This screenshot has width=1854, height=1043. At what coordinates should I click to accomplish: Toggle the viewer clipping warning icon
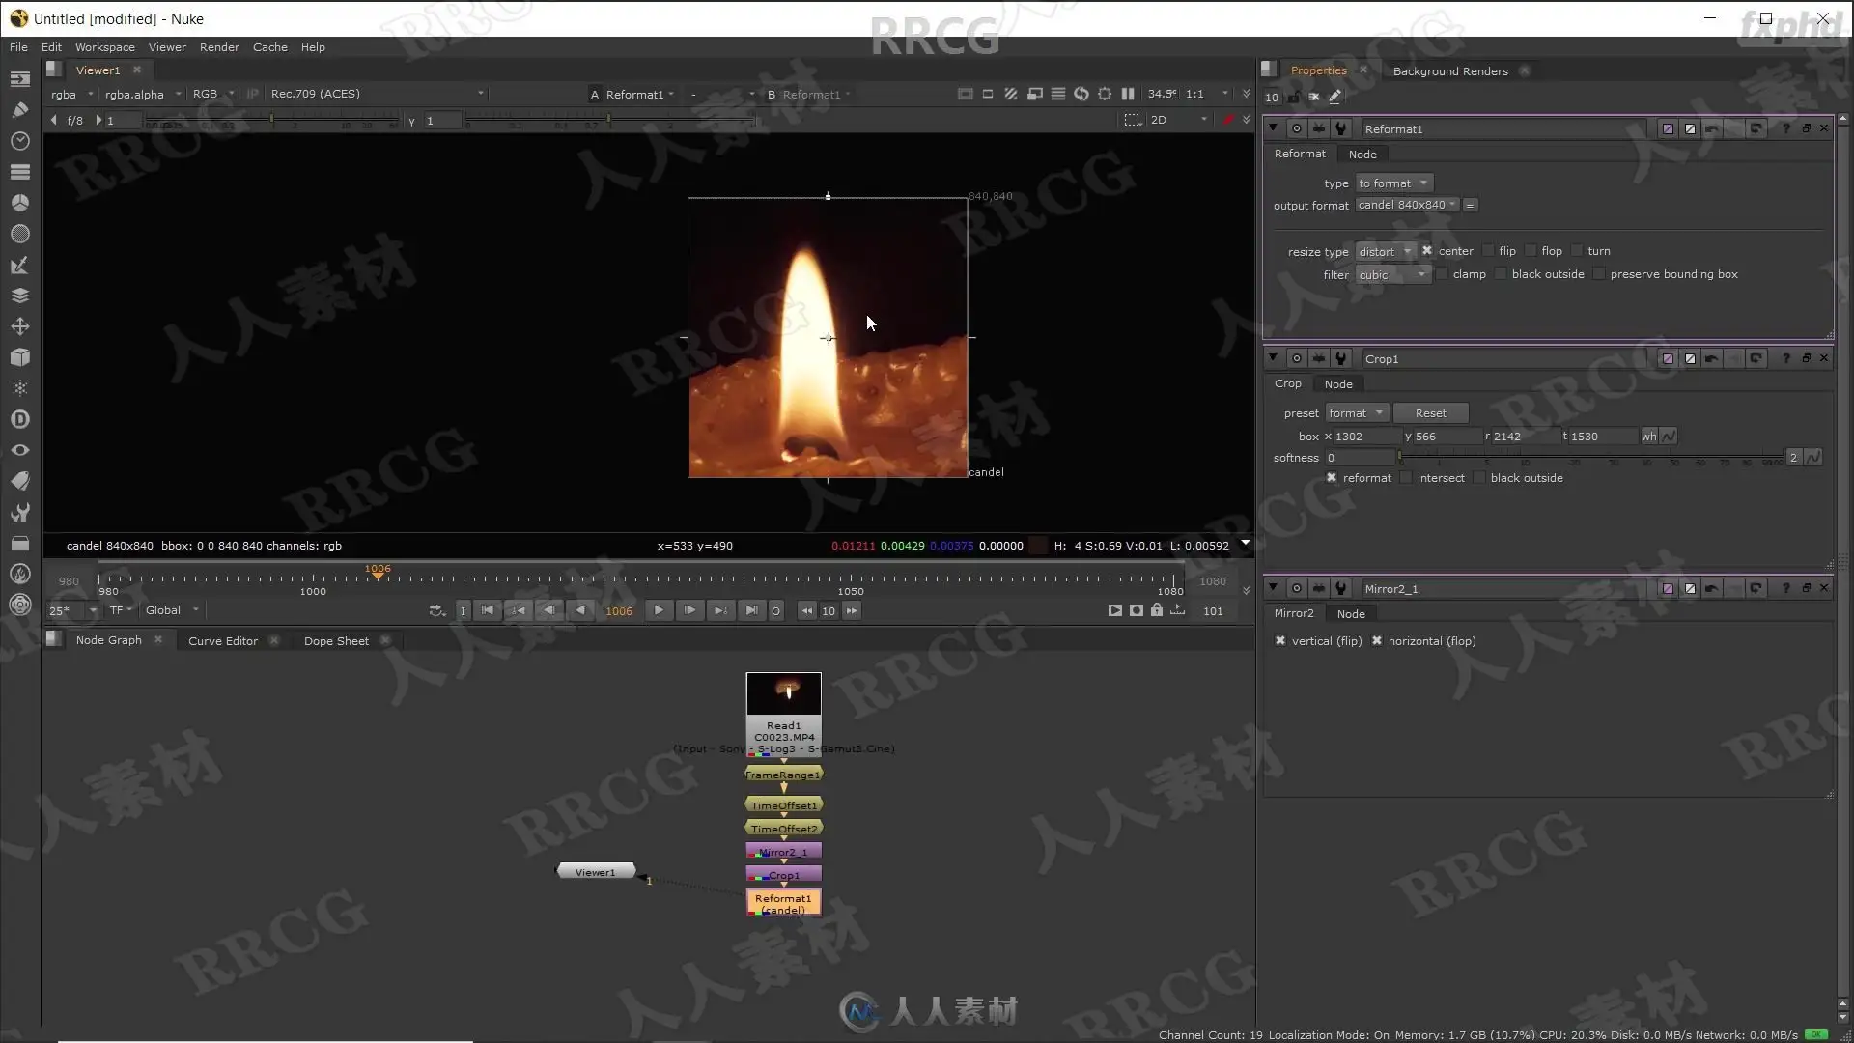(1011, 94)
